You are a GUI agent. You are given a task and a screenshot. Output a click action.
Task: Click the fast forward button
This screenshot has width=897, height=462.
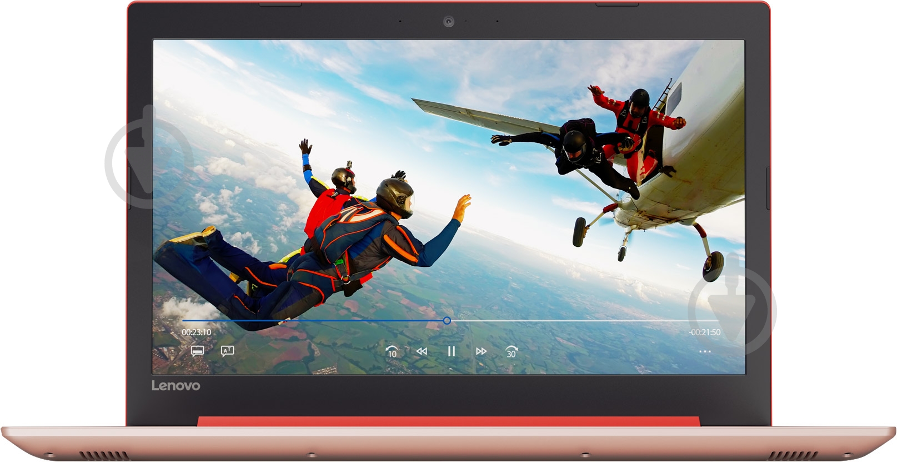coord(481,351)
